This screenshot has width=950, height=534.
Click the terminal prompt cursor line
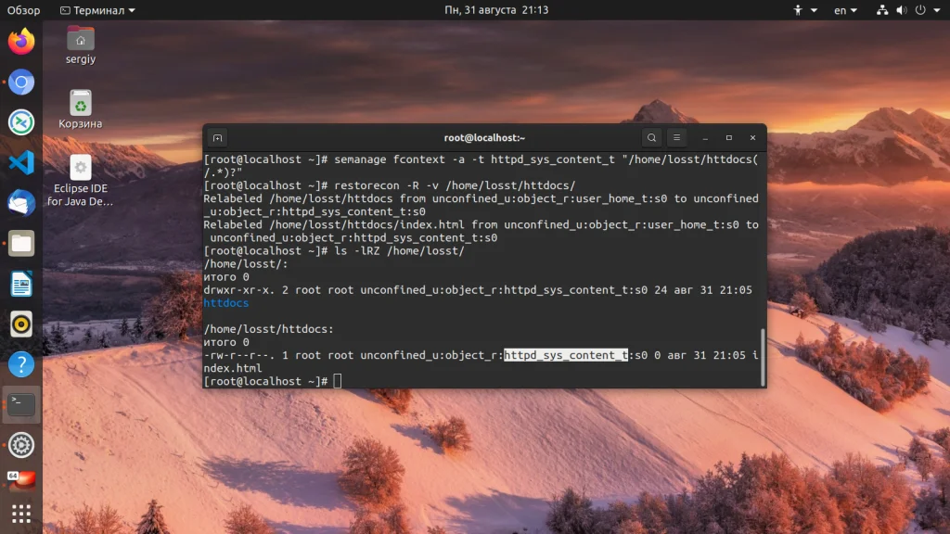(273, 381)
